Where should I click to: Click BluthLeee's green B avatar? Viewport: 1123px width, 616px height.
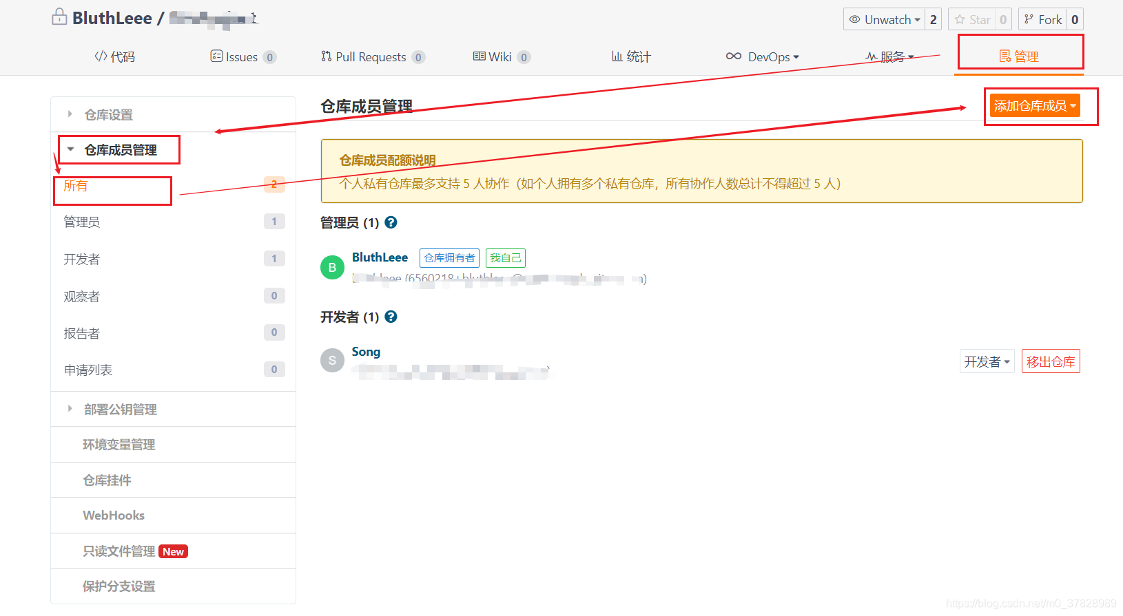pos(332,268)
